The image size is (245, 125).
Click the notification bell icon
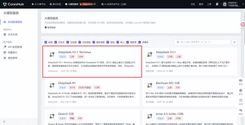(x=217, y=4)
